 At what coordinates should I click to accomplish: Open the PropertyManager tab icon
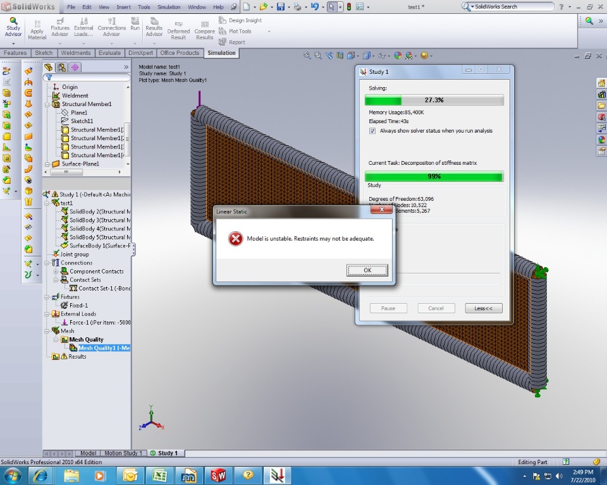point(61,68)
